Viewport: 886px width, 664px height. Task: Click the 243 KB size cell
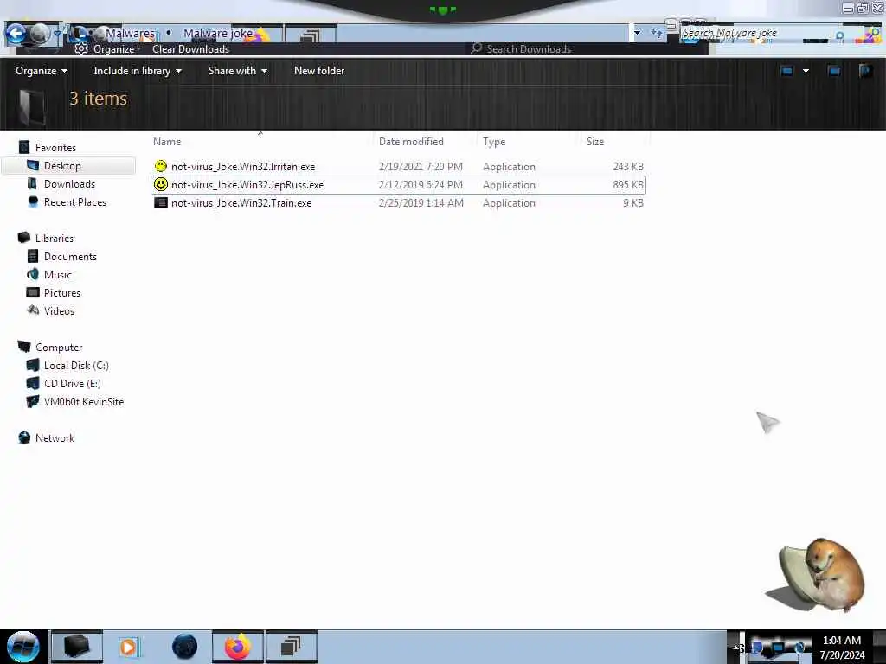628,167
